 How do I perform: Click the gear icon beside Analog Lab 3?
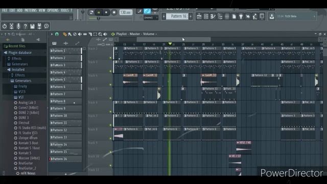pyautogui.click(x=15, y=103)
